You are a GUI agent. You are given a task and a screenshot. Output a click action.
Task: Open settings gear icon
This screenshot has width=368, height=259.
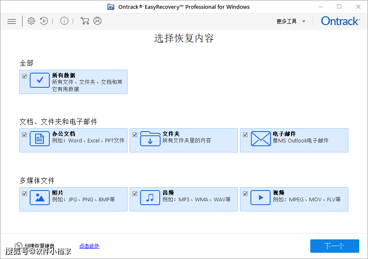point(31,21)
